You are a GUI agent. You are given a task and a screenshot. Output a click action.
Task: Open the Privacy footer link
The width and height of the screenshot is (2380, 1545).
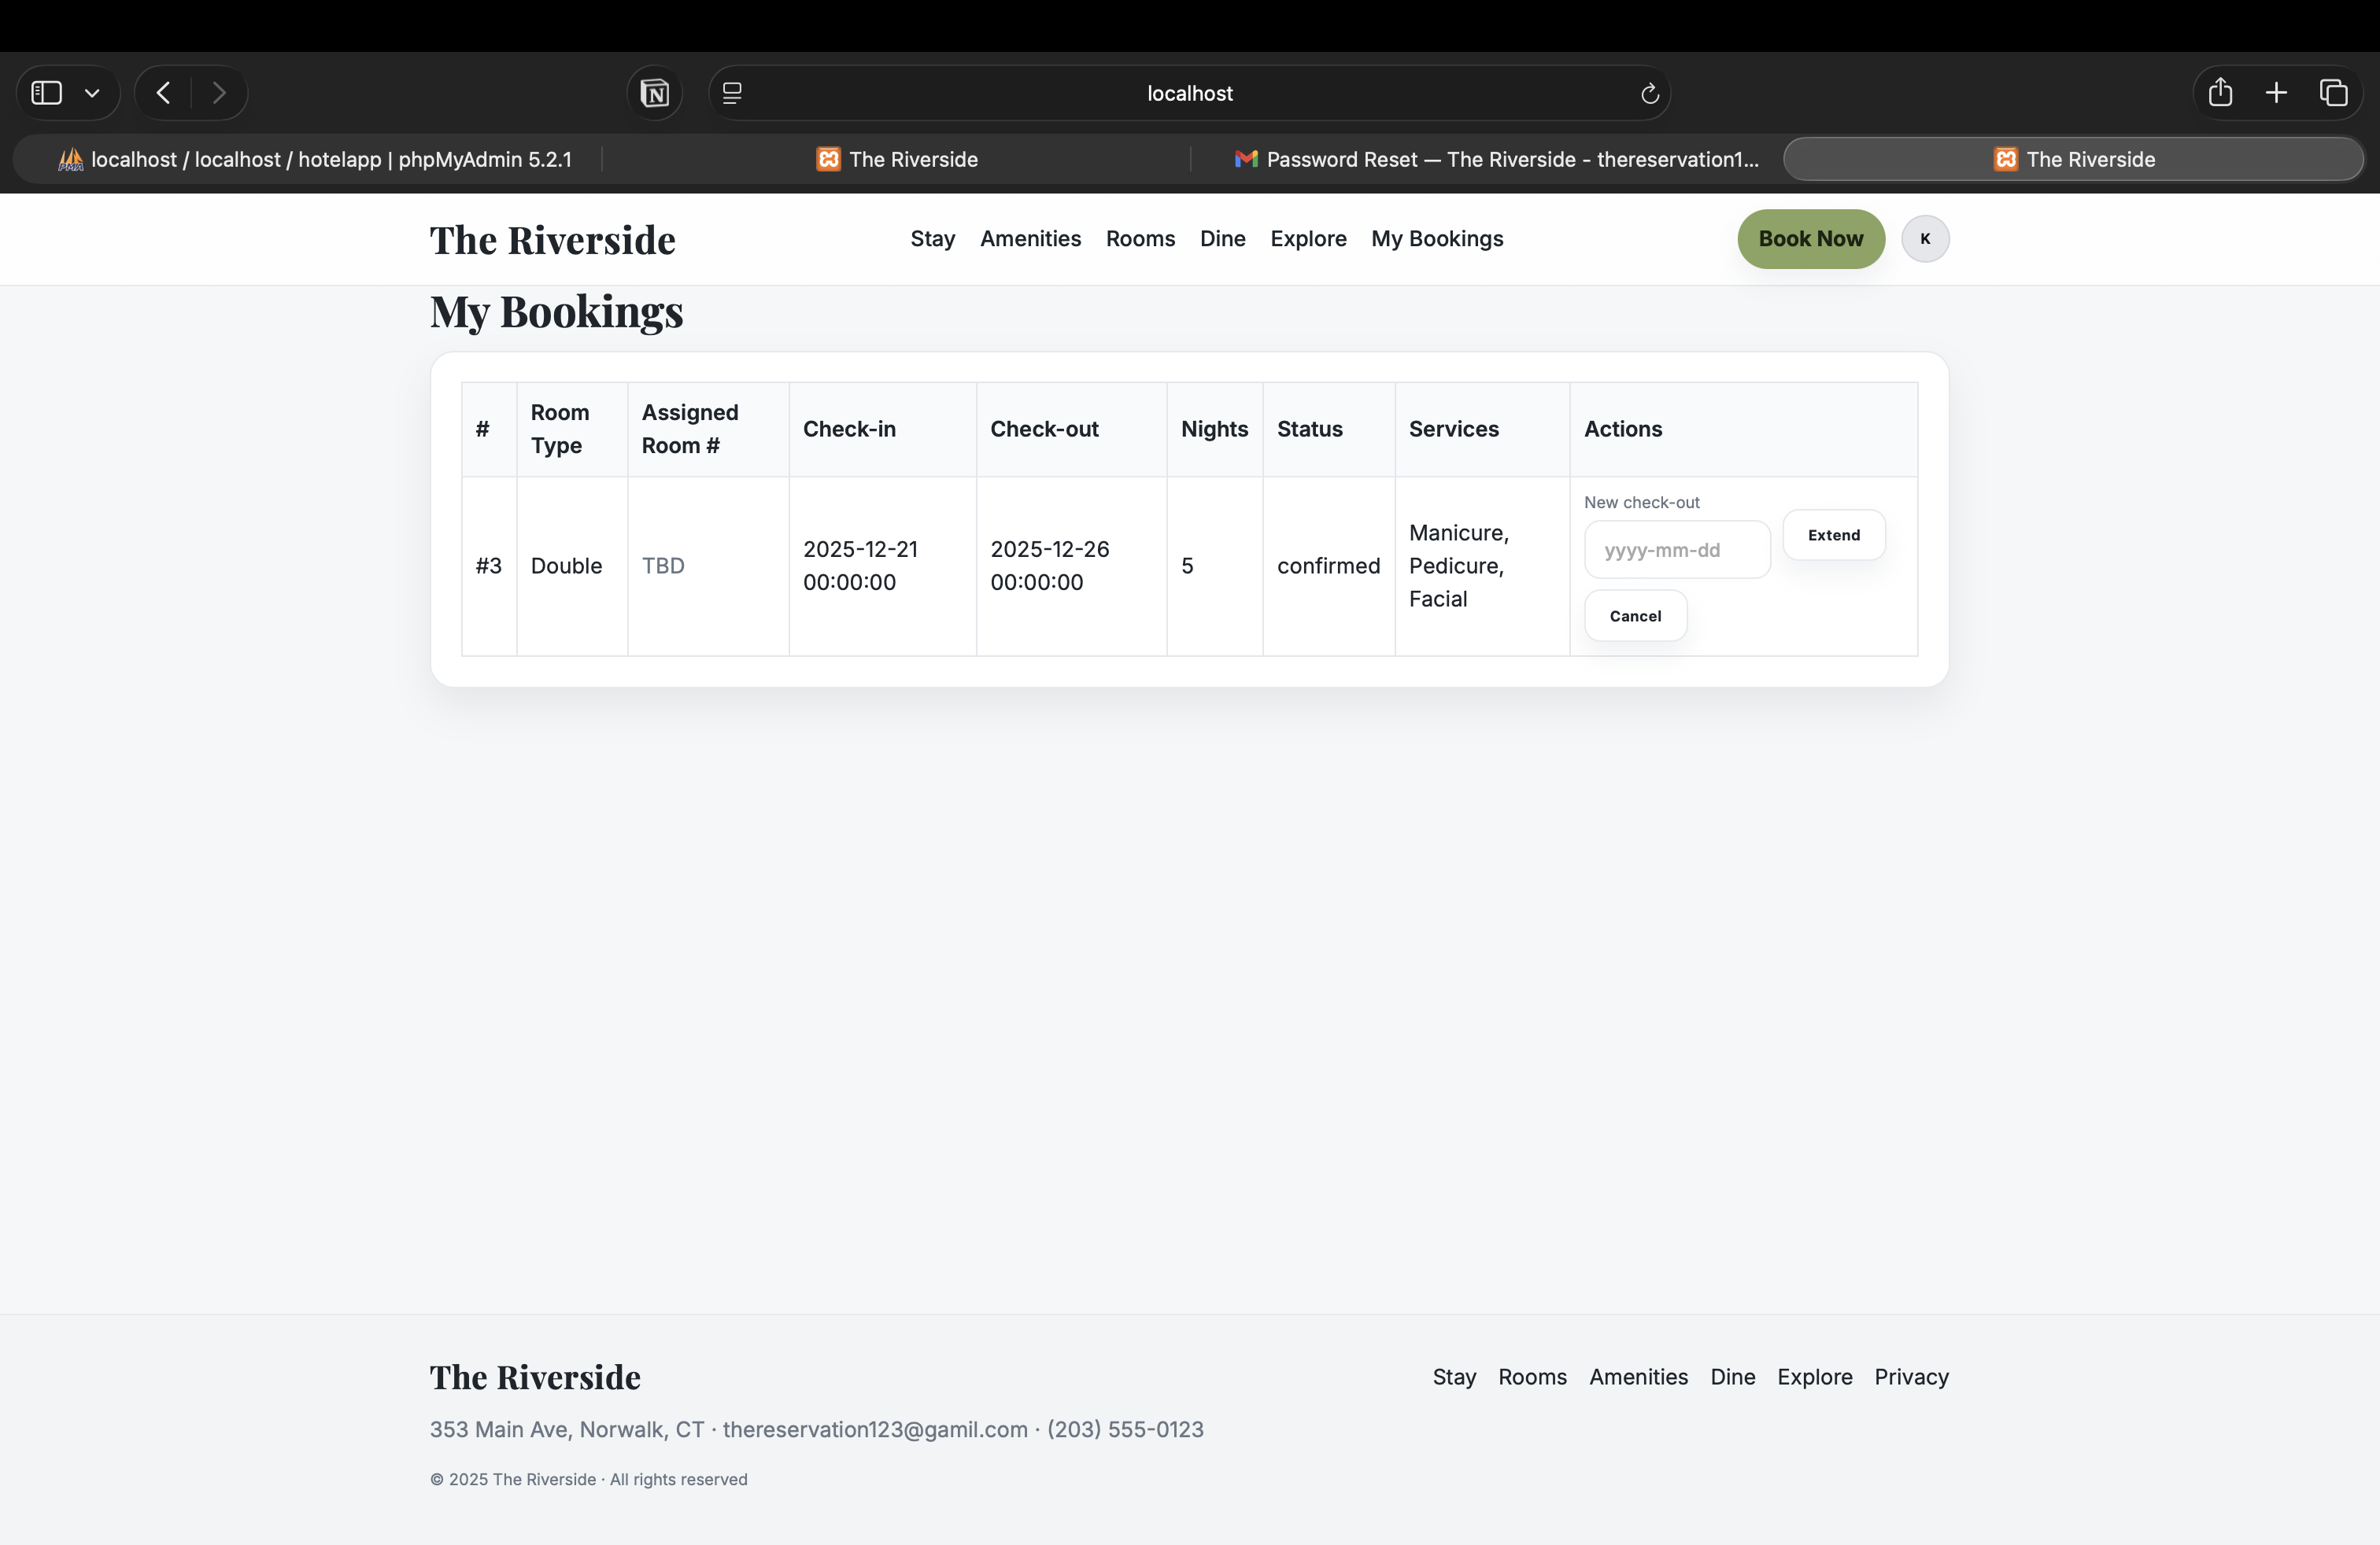[1911, 1377]
